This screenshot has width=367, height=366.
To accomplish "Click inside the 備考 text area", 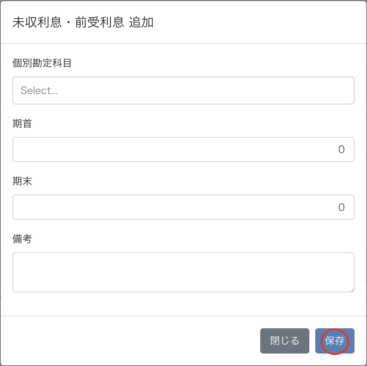I will coord(183,272).
